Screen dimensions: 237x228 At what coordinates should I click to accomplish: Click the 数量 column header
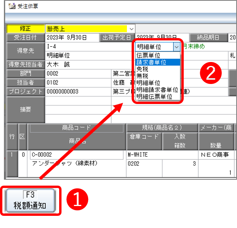coord(216,141)
